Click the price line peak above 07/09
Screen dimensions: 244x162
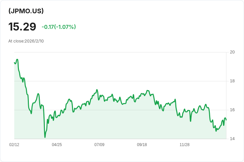(x=97, y=90)
